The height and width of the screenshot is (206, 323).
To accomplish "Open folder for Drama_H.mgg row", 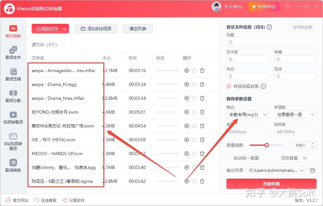I will tap(194, 84).
